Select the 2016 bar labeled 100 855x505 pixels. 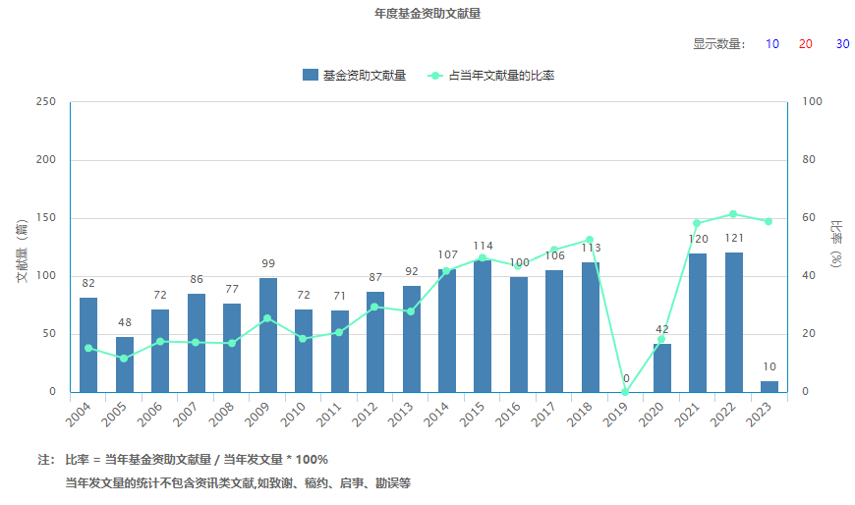point(519,335)
